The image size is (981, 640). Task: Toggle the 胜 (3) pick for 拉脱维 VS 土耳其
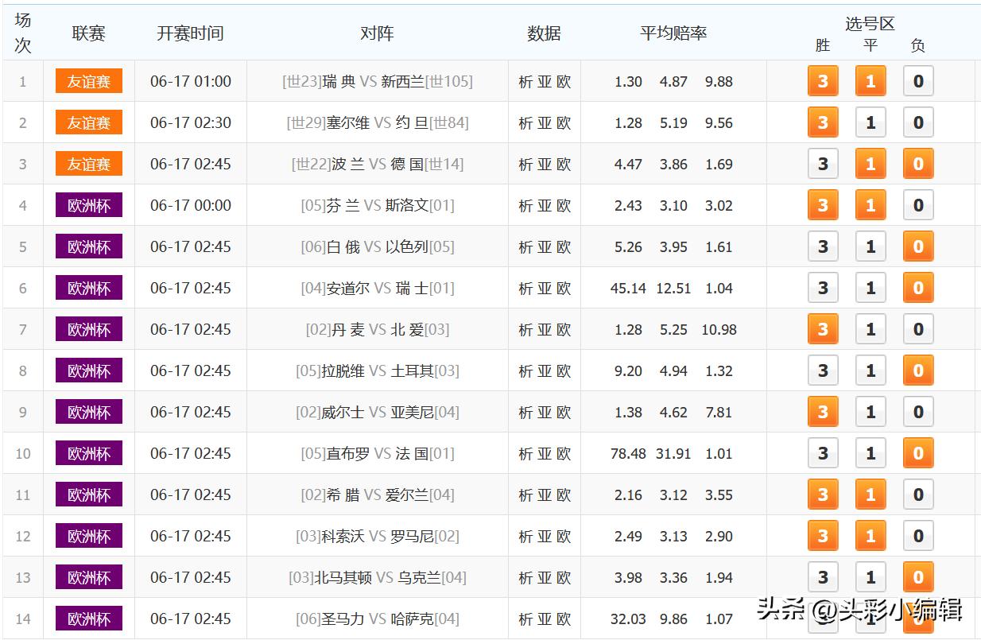pos(823,370)
